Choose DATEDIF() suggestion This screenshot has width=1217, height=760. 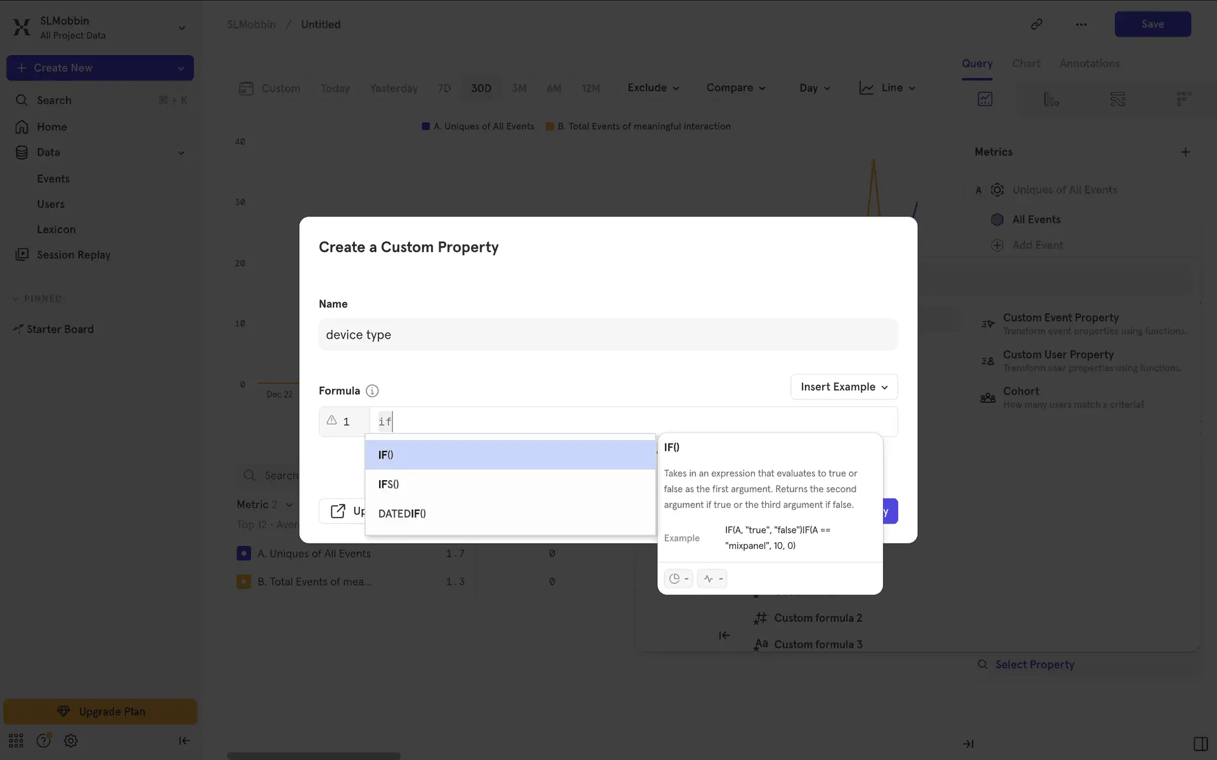[x=402, y=514]
